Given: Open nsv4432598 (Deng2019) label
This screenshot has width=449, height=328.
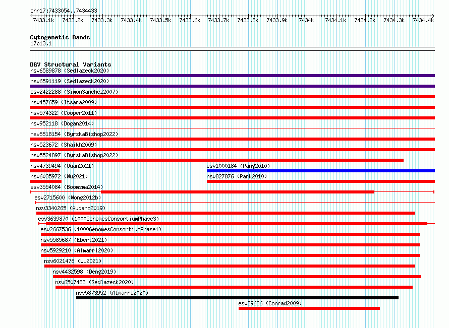Looking at the screenshot, I should 84,272.
